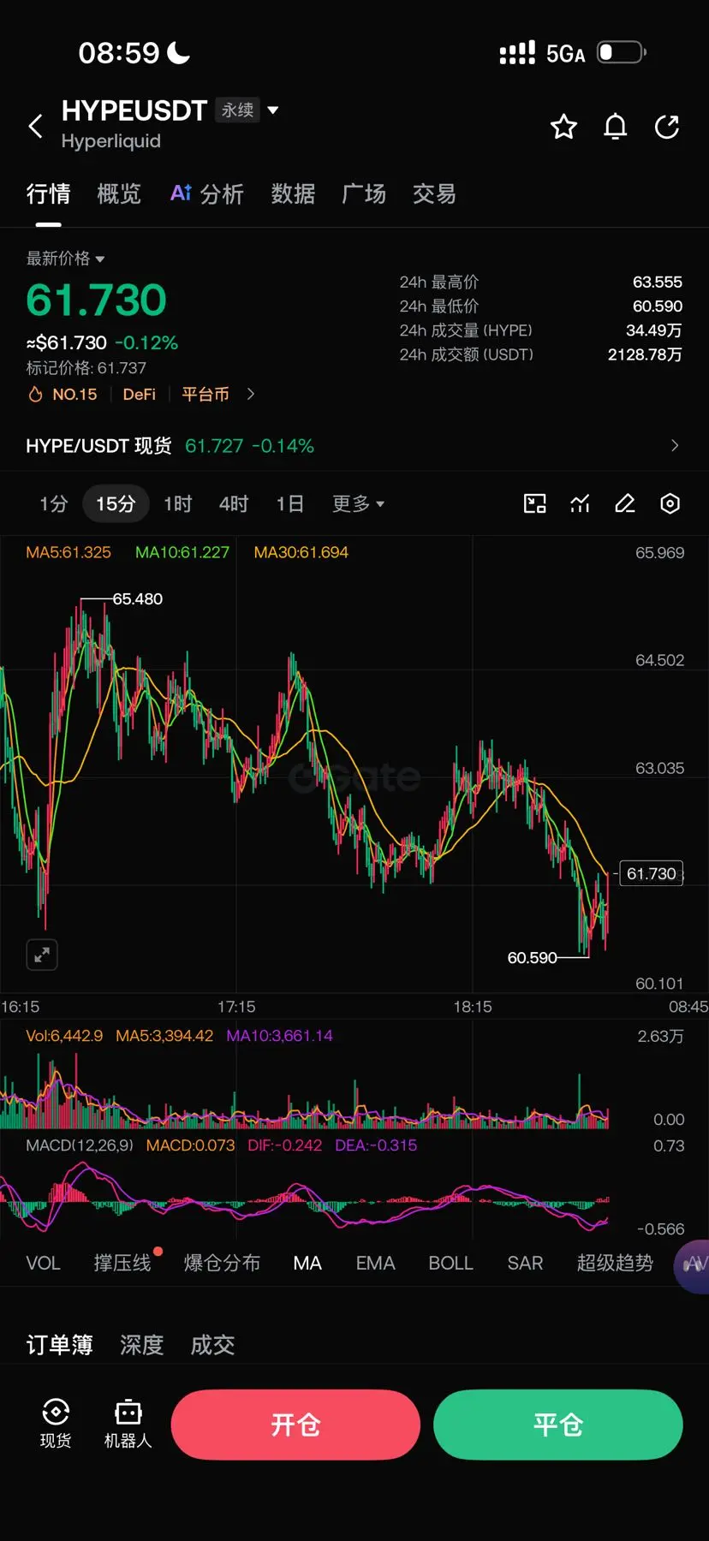709x1541 pixels.
Task: Toggle EMA indicator
Action: (x=375, y=1263)
